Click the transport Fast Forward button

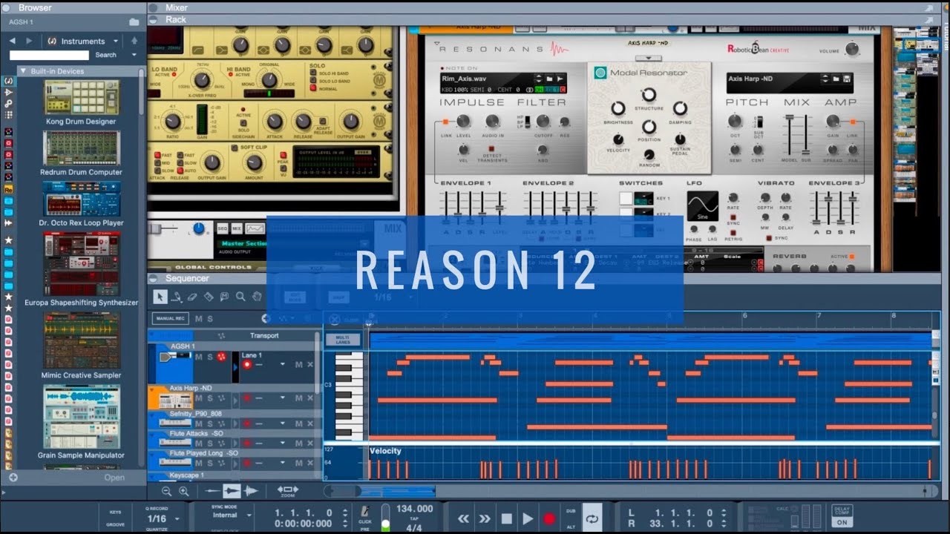[485, 519]
